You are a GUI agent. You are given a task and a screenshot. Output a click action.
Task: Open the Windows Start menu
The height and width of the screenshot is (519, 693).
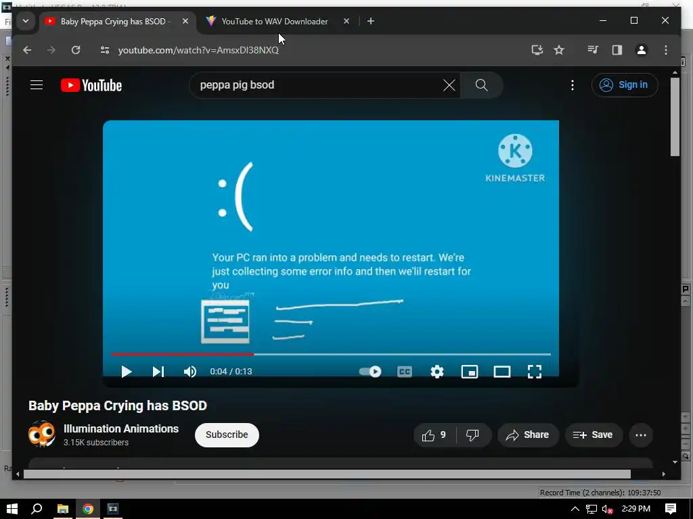click(x=12, y=509)
